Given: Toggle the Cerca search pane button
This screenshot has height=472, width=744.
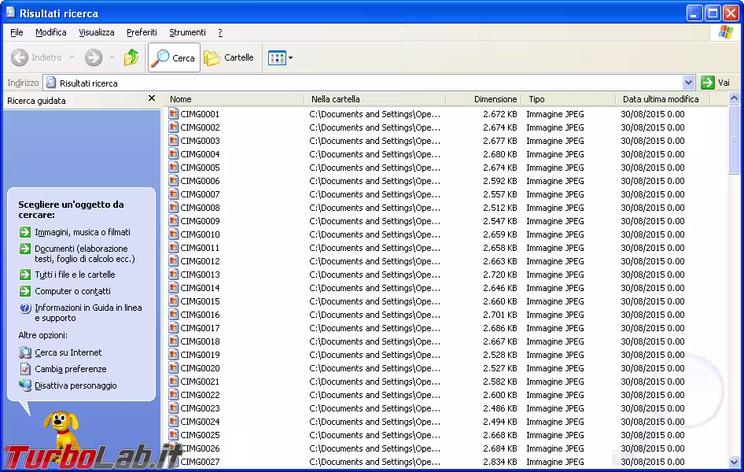Looking at the screenshot, I should (x=174, y=57).
